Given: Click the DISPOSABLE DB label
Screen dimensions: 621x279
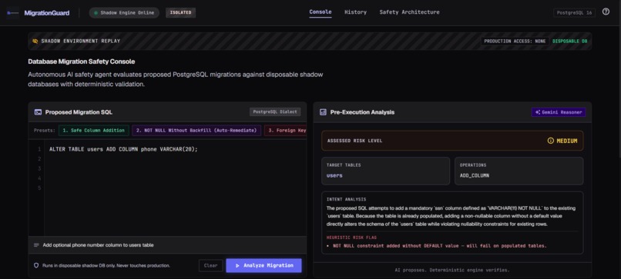Looking at the screenshot, I should [570, 41].
